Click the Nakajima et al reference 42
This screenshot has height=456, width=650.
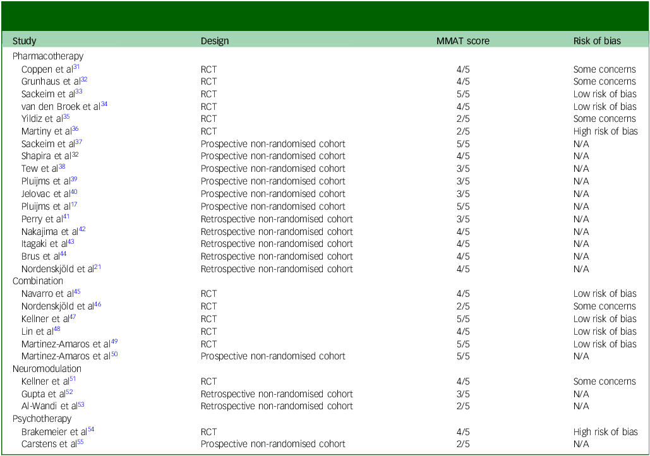pyautogui.click(x=81, y=229)
